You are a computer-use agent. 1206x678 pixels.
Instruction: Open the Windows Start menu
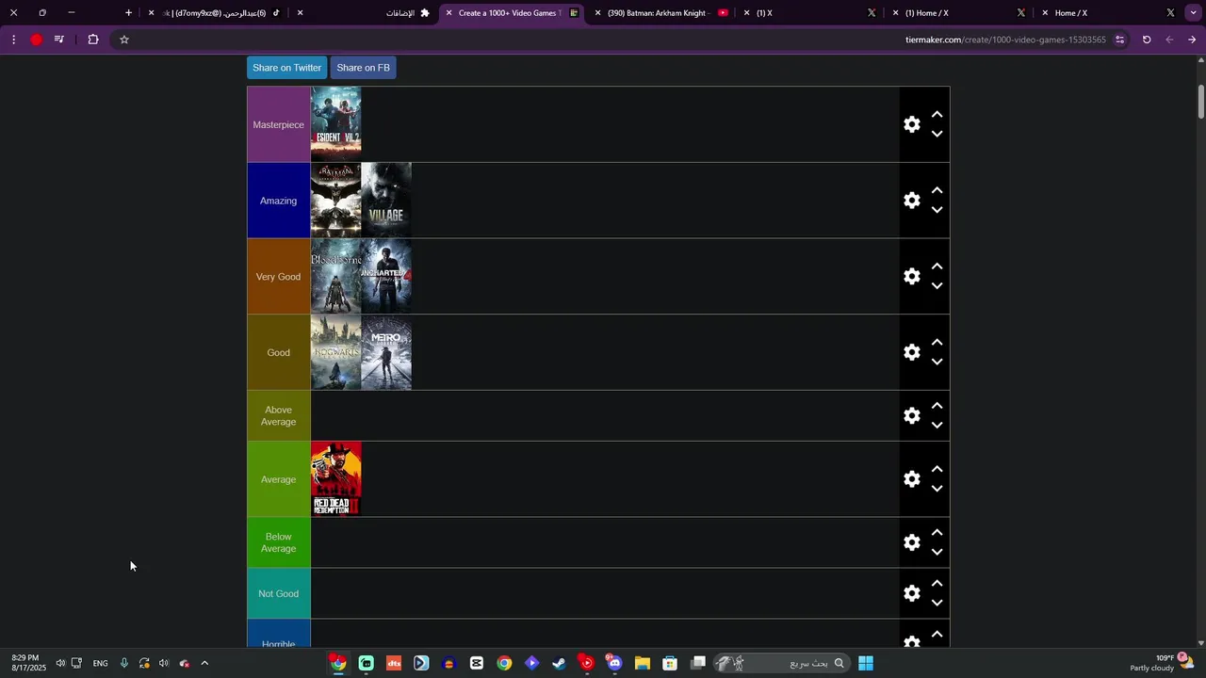866,663
